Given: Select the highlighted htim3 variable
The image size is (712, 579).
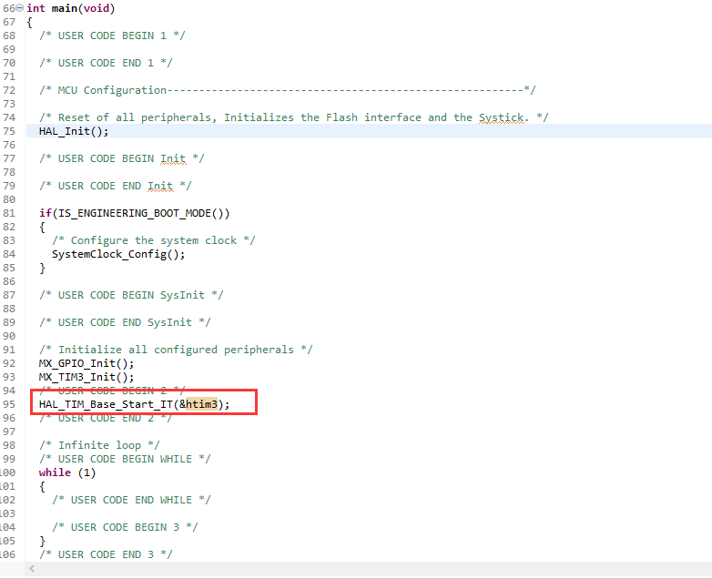Looking at the screenshot, I should 201,403.
